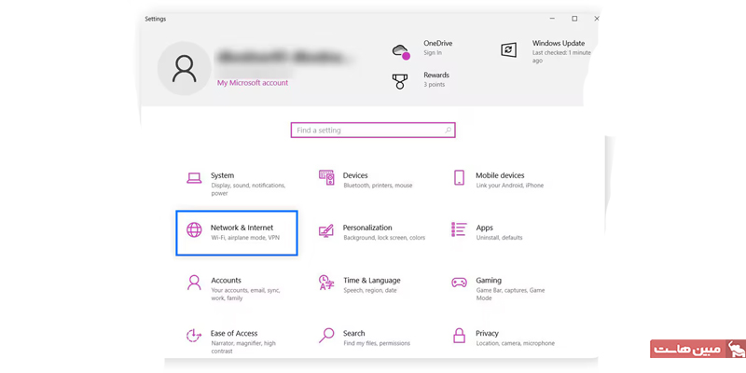Screen dimensions: 746x373
Task: Click 'Display, sound, notifications, power' description
Action: 248,189
